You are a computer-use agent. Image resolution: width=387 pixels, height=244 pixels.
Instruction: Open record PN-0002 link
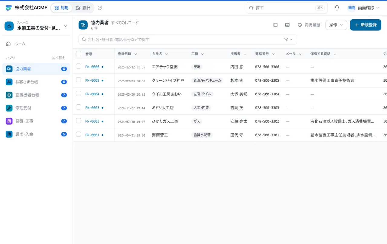92,121
